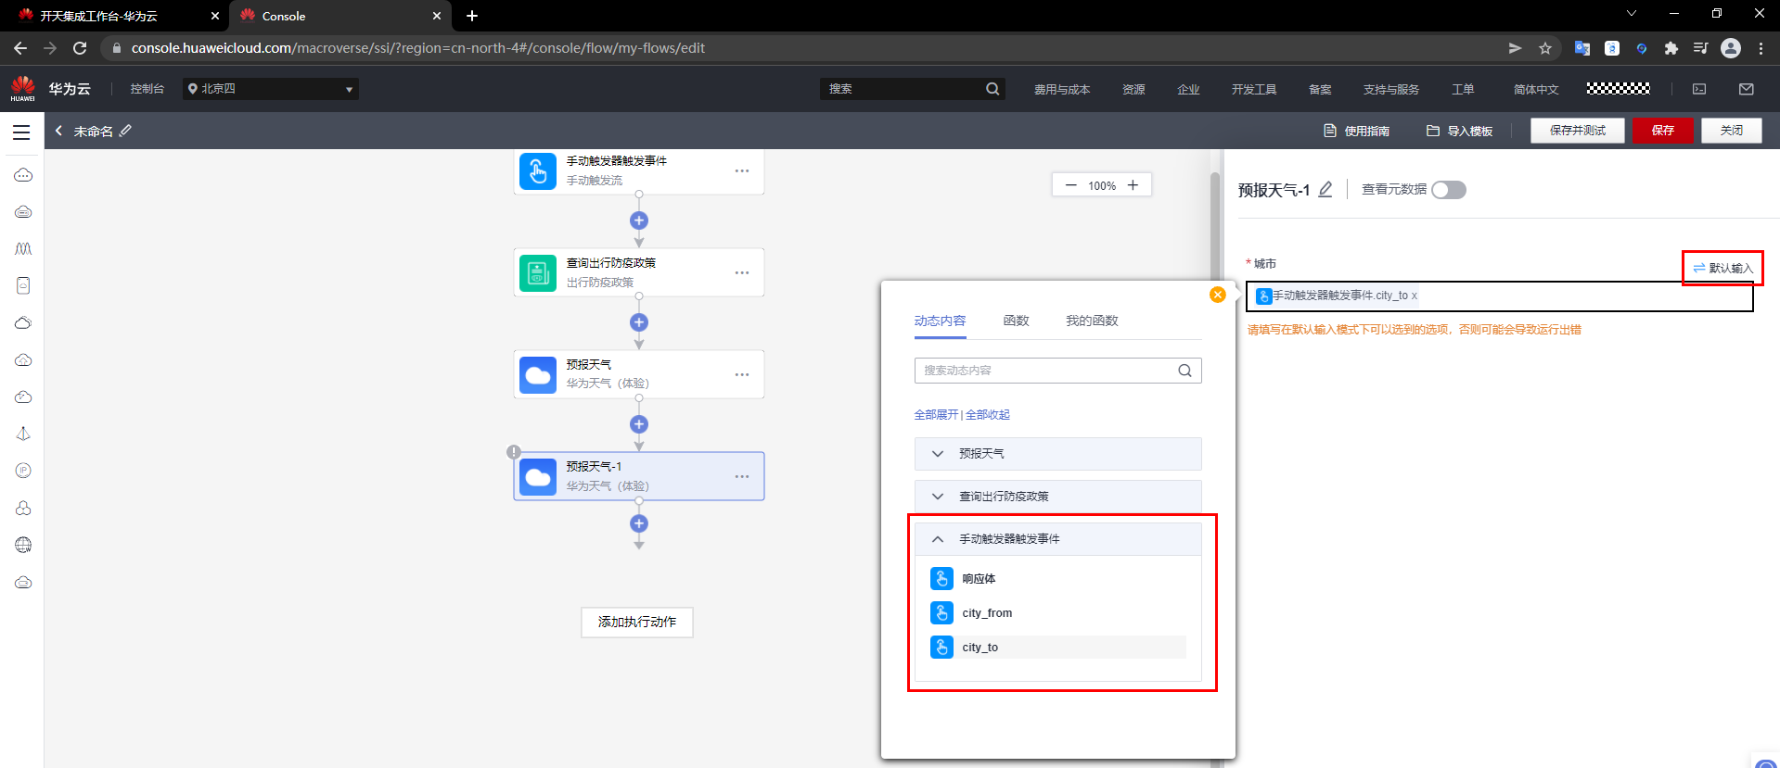Click the search magnifier in the dynamic content box
The width and height of the screenshot is (1780, 768).
pos(1185,371)
